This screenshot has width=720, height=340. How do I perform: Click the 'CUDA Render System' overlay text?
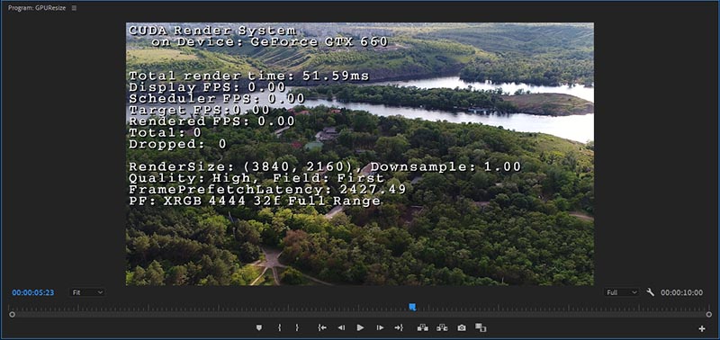click(212, 31)
